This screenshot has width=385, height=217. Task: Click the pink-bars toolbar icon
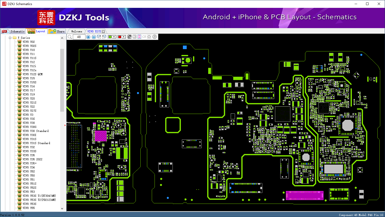point(139,37)
